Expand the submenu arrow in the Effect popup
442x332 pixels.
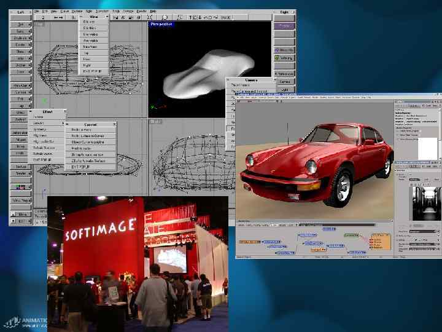coord(63,123)
